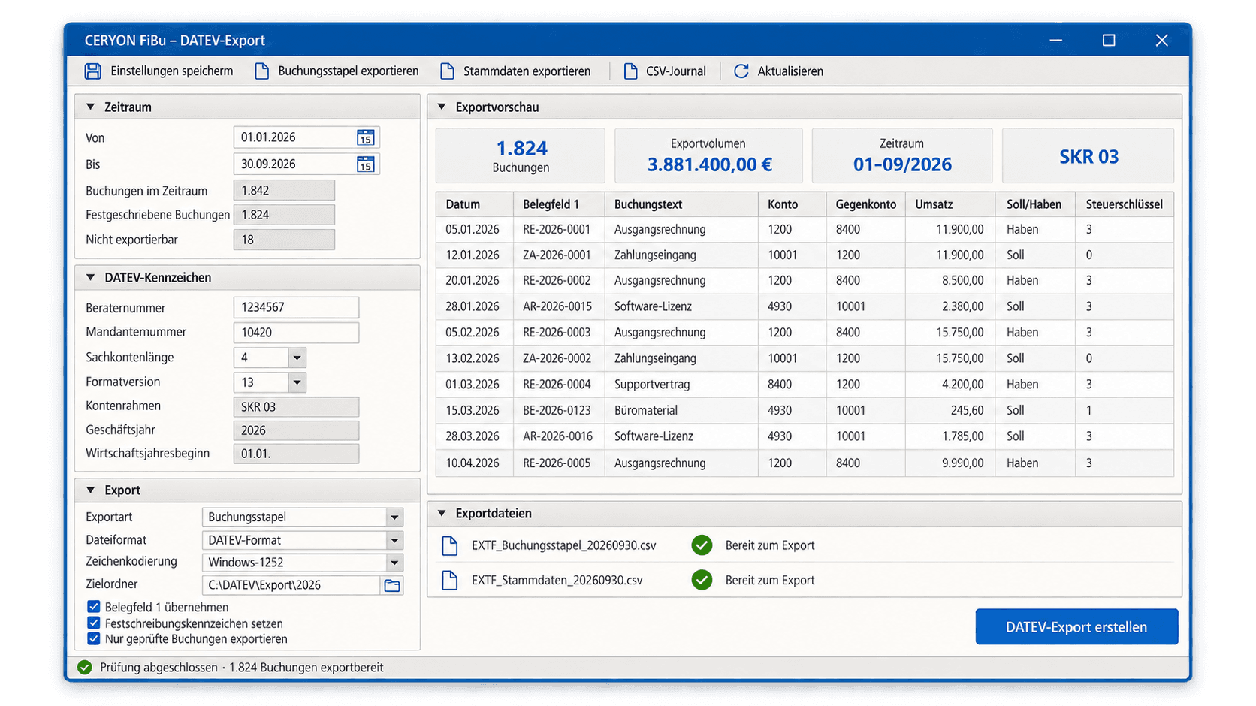Image resolution: width=1256 pixels, height=706 pixels.
Task: Click the document icon beside Buchungsstapel exportieren
Action: (261, 71)
